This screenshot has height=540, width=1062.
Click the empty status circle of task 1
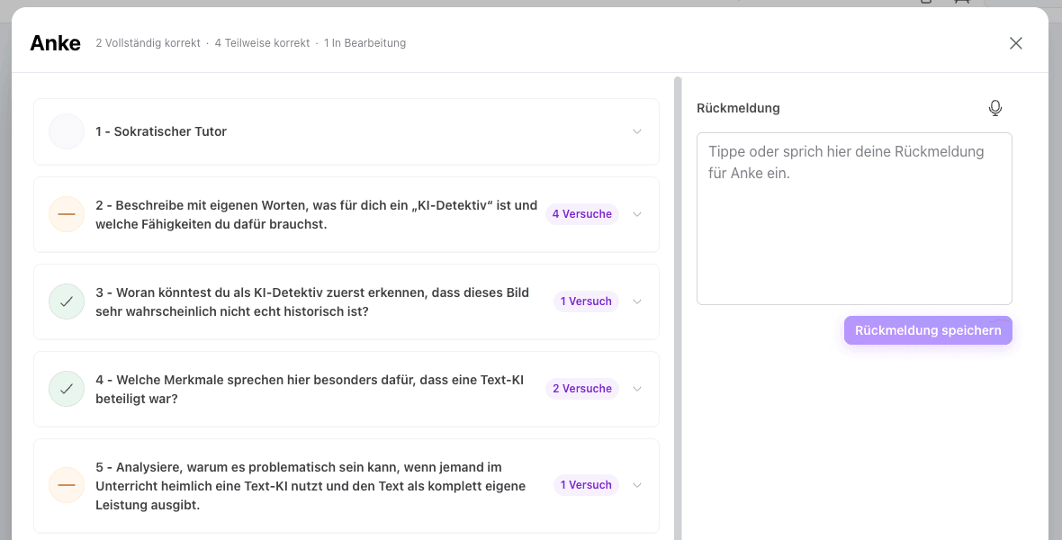point(67,131)
